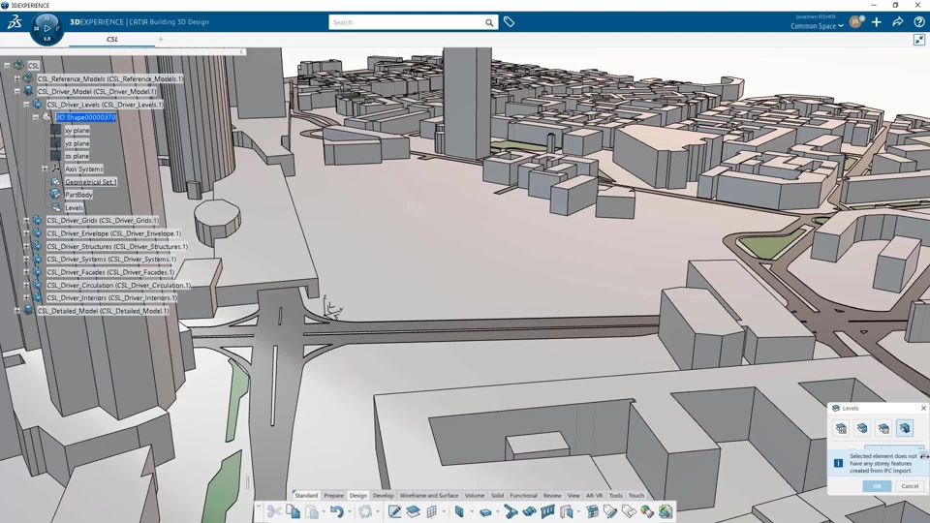Click the multicolor sphere icon
930x523 pixels.
[x=647, y=511]
